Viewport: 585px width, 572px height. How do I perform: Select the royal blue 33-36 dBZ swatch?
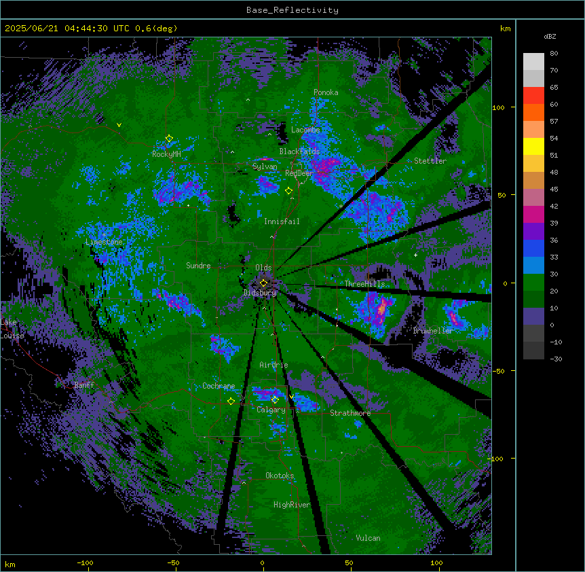[x=533, y=248]
